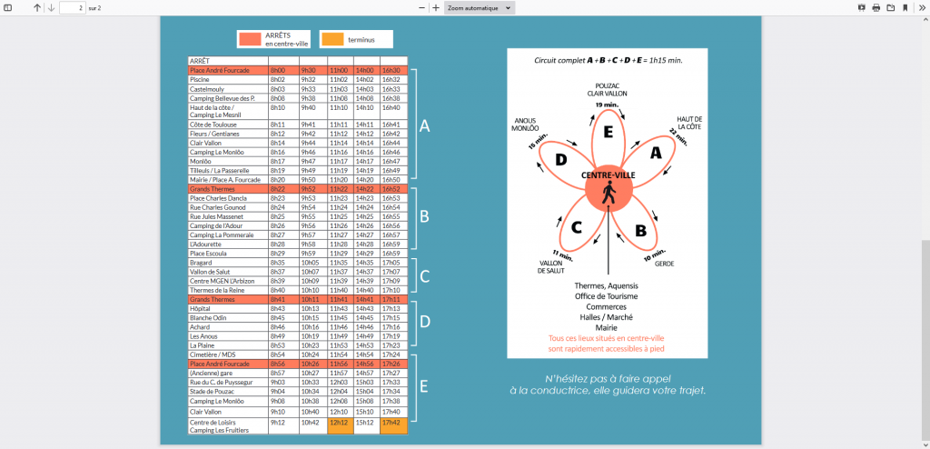Click the '10h11' Grands Thermes time cell
This screenshot has width=930, height=449.
(313, 300)
